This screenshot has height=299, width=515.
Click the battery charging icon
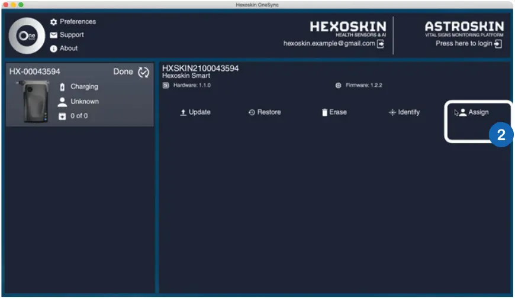coord(62,87)
